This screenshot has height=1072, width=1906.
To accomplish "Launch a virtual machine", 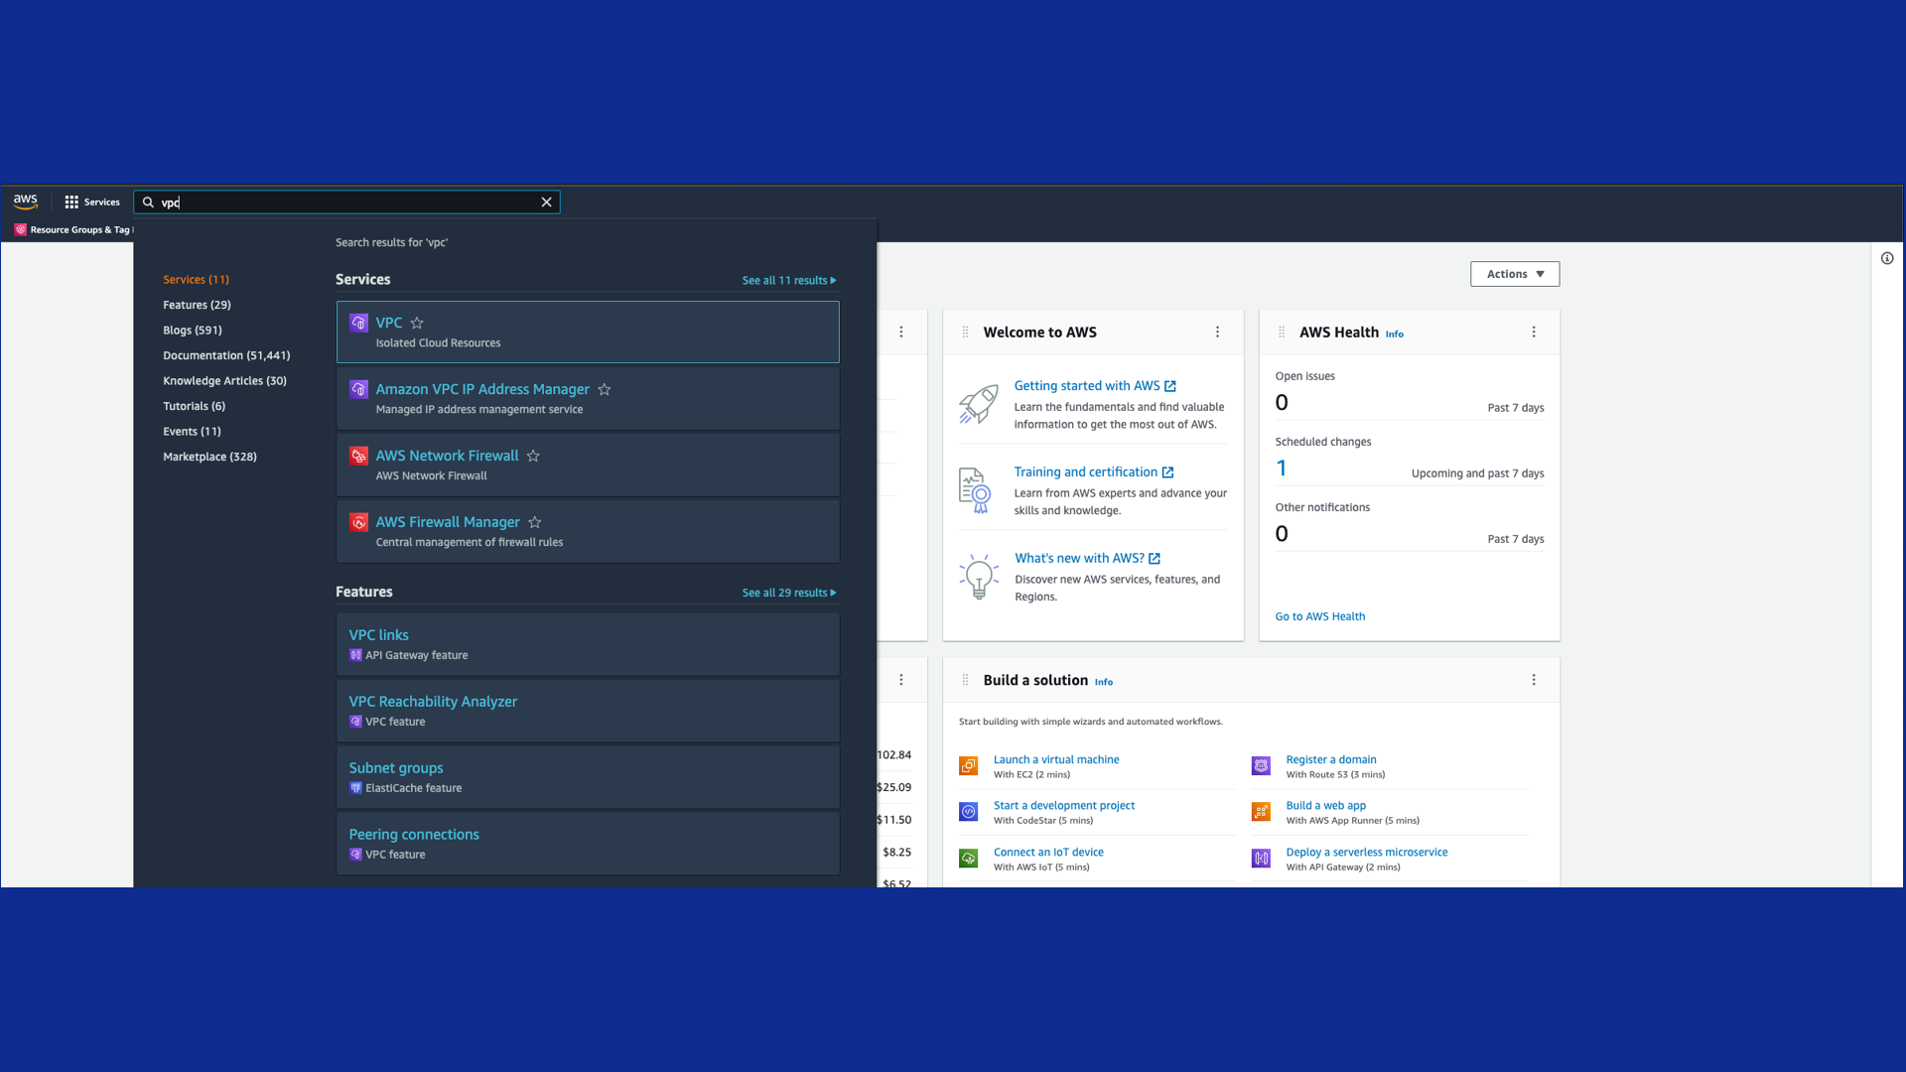I will [1056, 759].
